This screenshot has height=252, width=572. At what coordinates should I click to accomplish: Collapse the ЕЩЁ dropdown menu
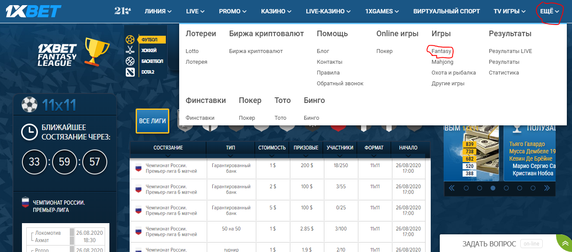click(x=550, y=11)
